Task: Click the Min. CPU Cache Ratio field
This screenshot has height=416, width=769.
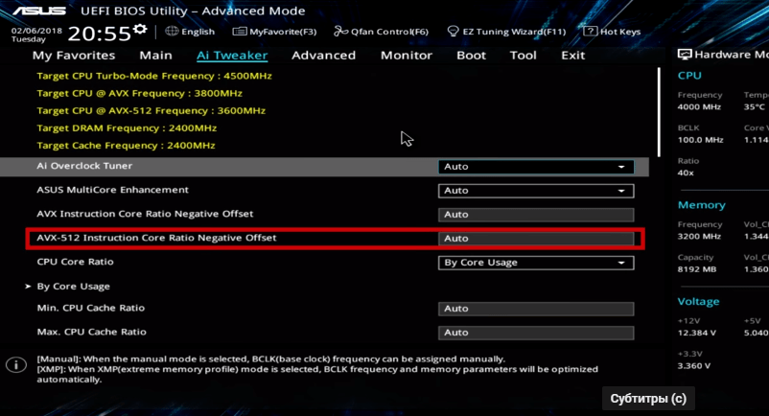Action: 535,309
